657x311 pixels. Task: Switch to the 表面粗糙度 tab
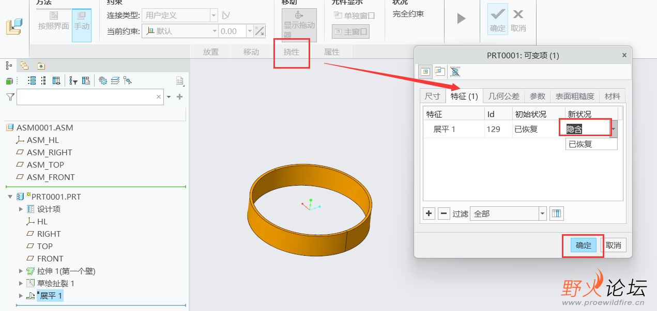(575, 96)
